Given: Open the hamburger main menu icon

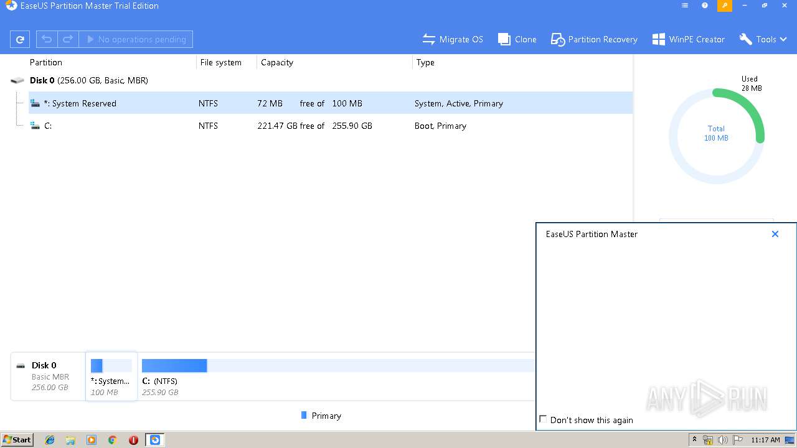Looking at the screenshot, I should point(685,6).
